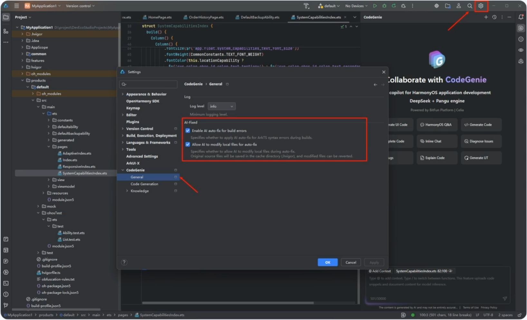Click the Diagnose Issues button
527x320 pixels.
point(481,141)
